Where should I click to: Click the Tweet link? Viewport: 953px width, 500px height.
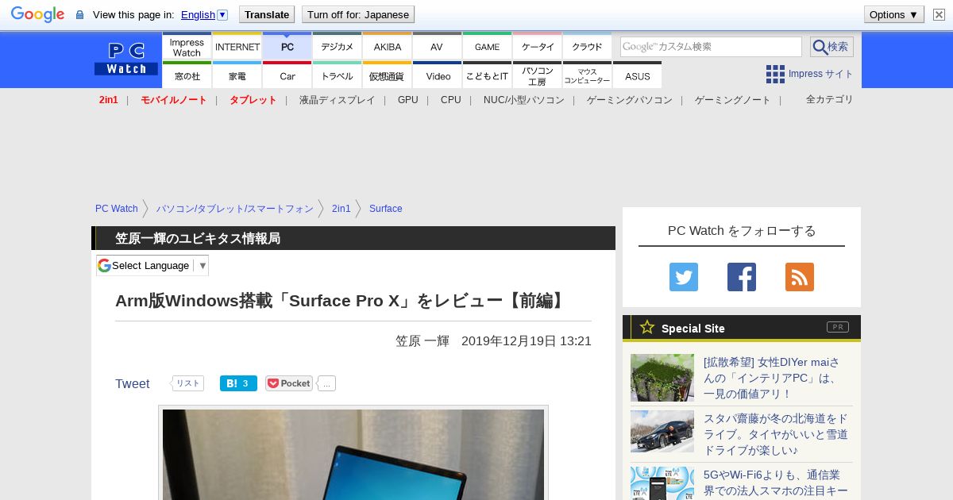132,383
